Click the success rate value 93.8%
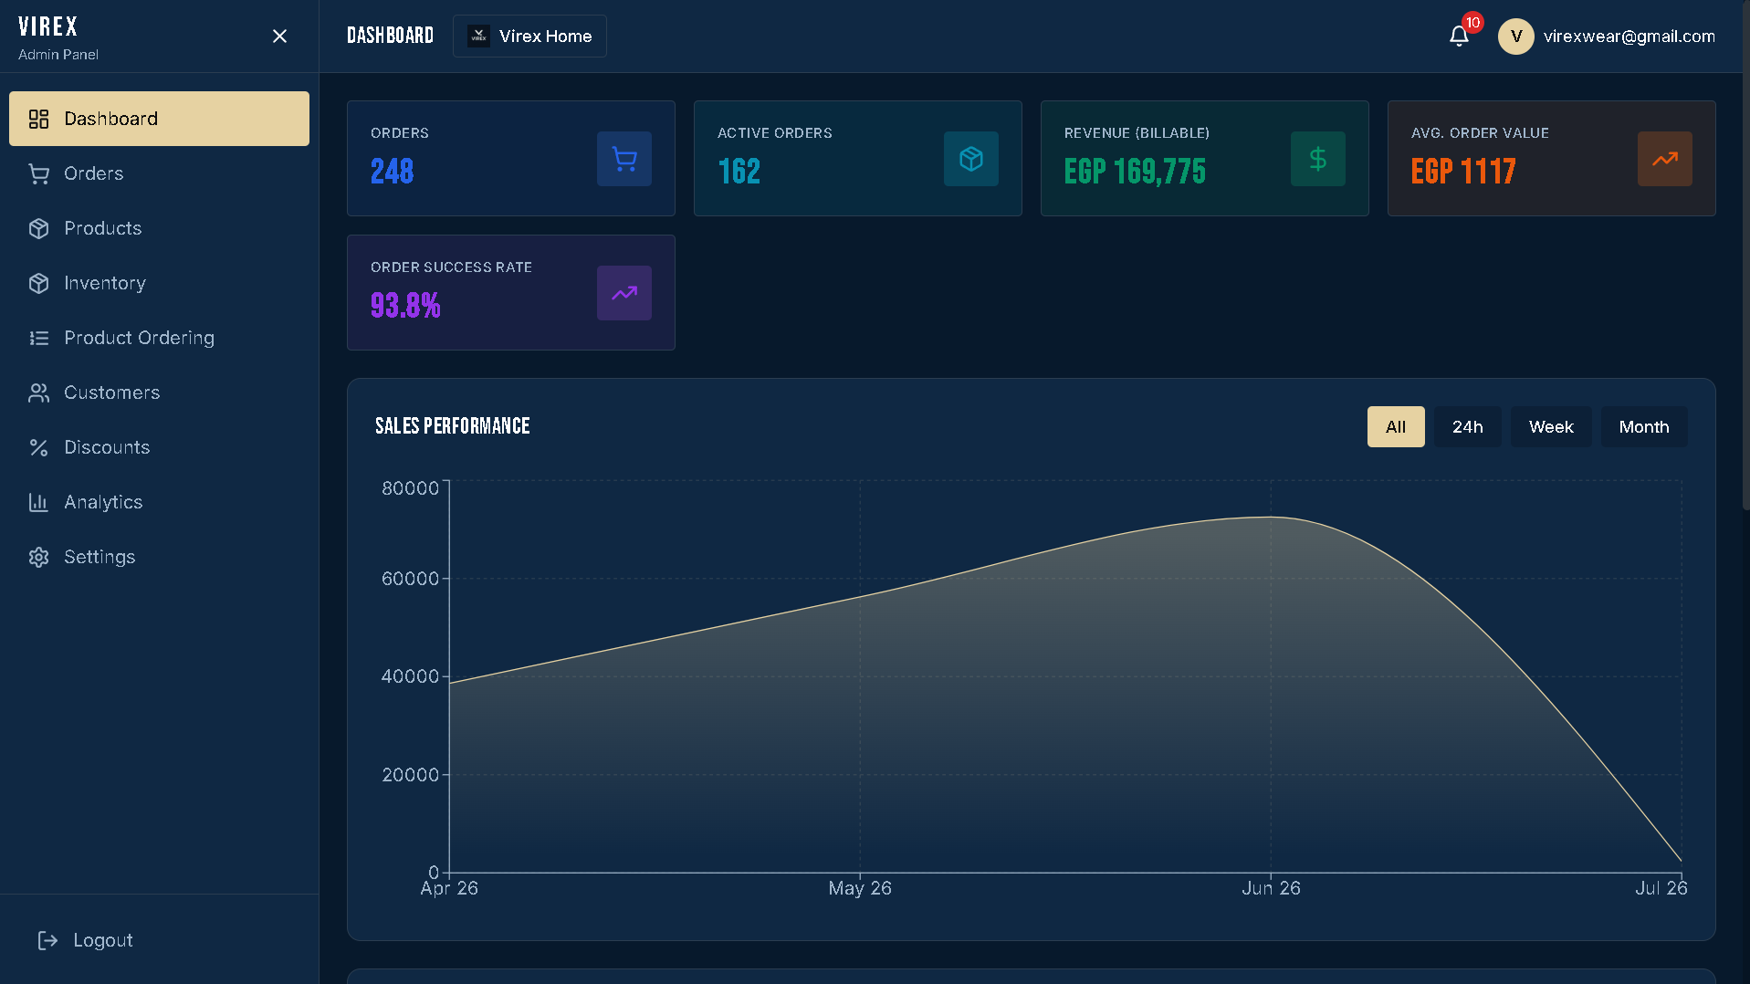 [x=405, y=306]
